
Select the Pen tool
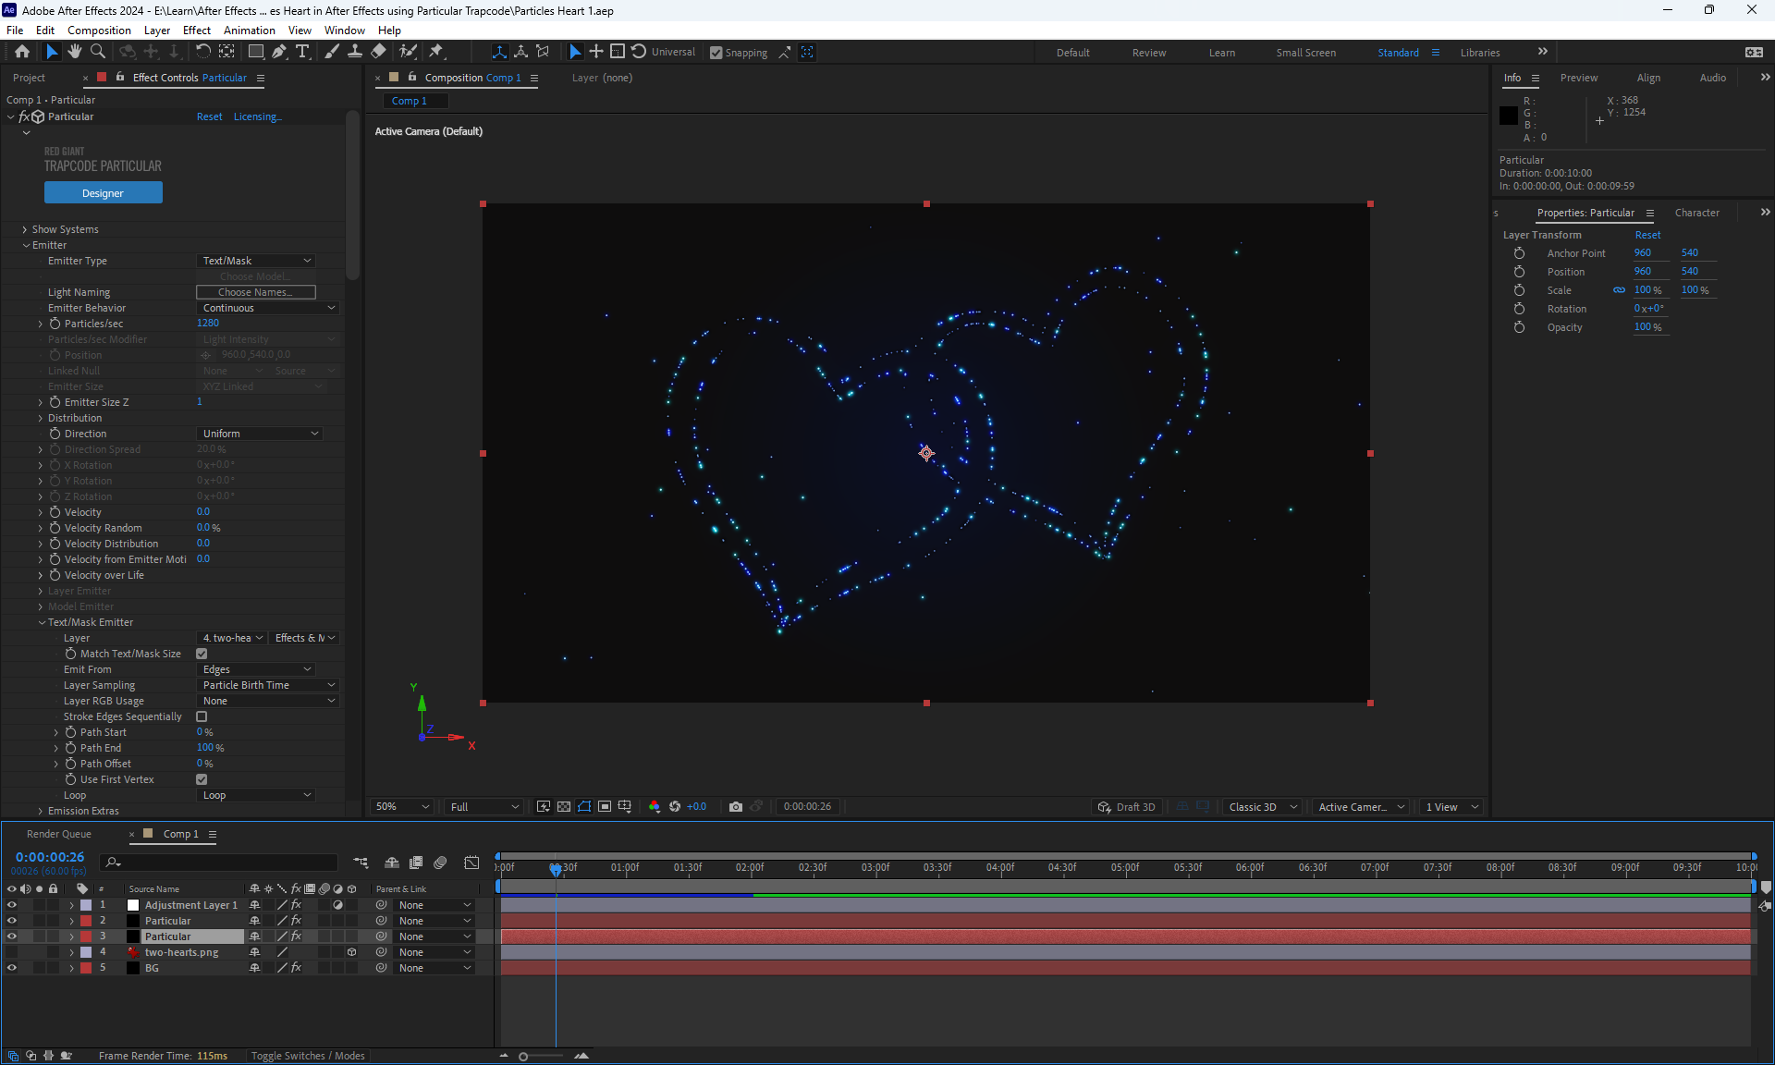[279, 52]
